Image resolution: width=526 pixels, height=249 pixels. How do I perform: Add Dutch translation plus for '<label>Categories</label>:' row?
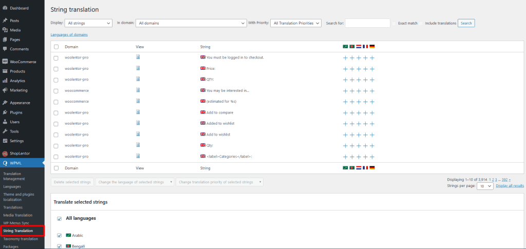[x=359, y=157]
